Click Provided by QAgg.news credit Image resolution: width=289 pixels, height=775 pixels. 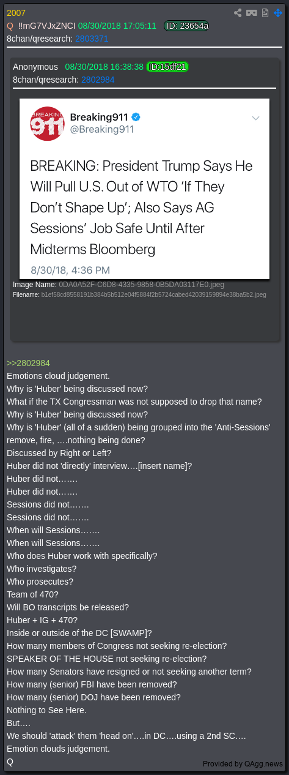(243, 763)
